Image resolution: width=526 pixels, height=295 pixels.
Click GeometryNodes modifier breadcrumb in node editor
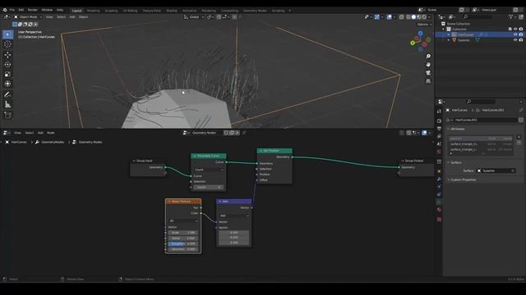[49, 142]
